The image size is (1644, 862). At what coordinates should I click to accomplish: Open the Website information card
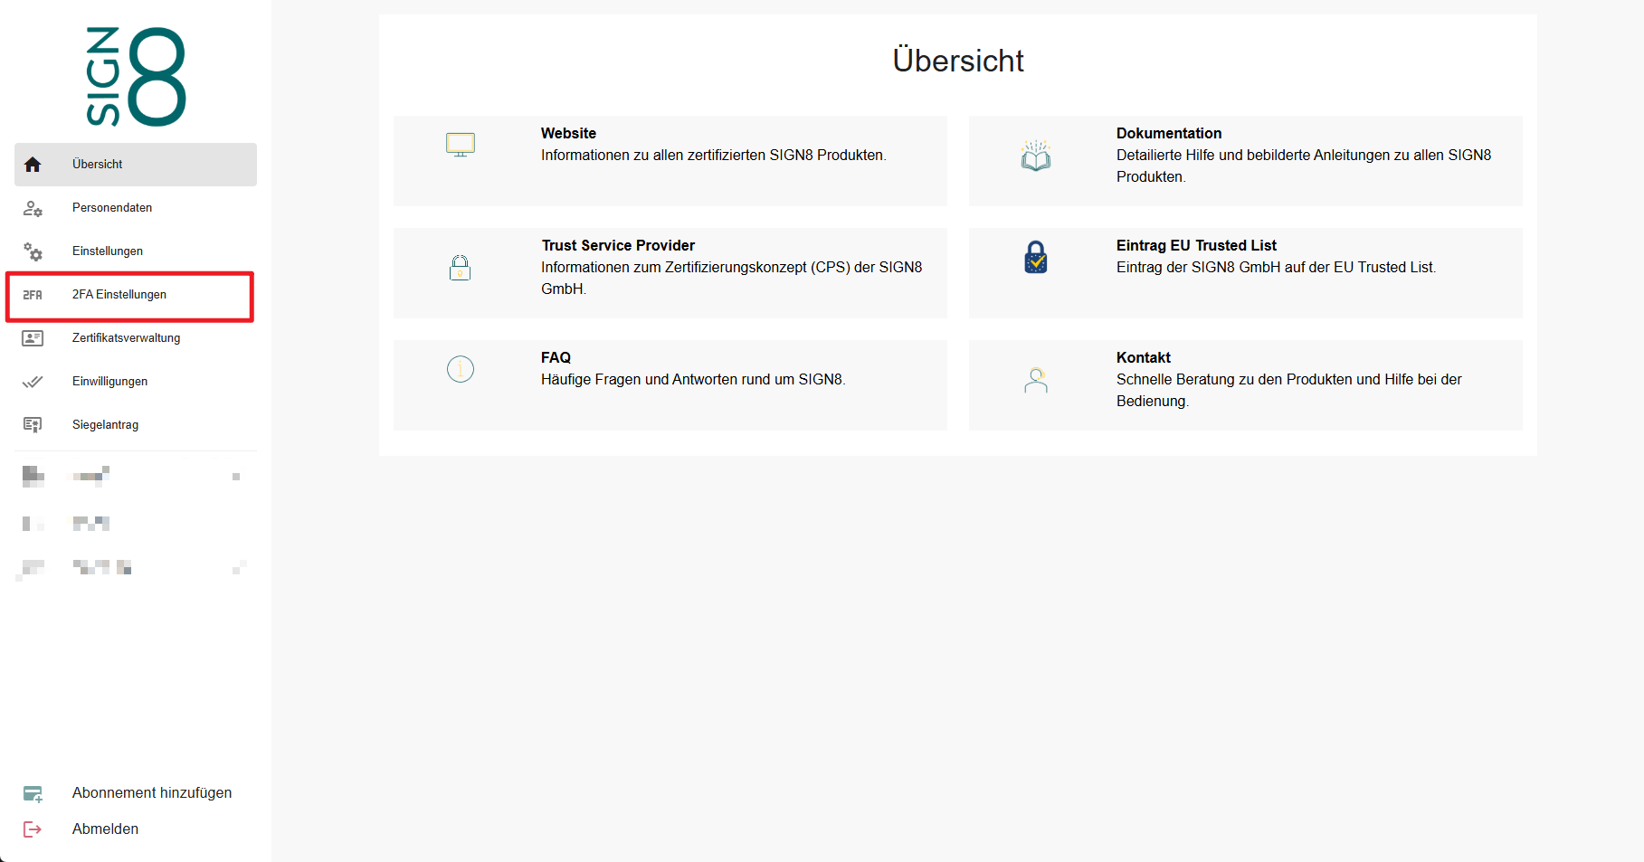pos(670,160)
